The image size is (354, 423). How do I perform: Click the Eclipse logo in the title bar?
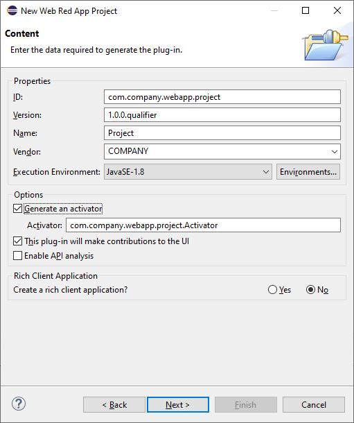(x=12, y=11)
